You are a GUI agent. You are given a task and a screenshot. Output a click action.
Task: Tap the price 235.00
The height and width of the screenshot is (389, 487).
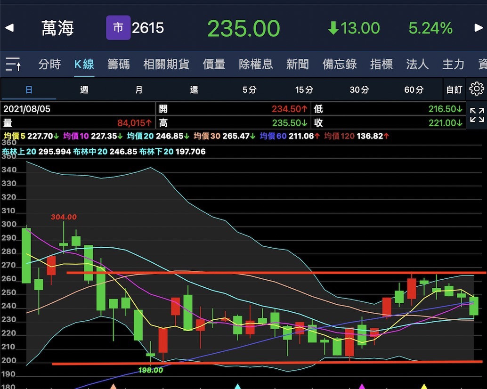coord(244,28)
